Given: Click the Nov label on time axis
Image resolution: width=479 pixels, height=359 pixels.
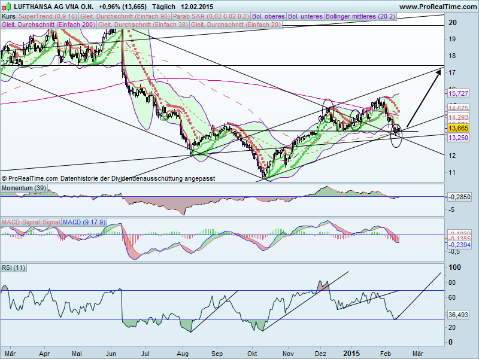Looking at the screenshot, I should point(288,354).
